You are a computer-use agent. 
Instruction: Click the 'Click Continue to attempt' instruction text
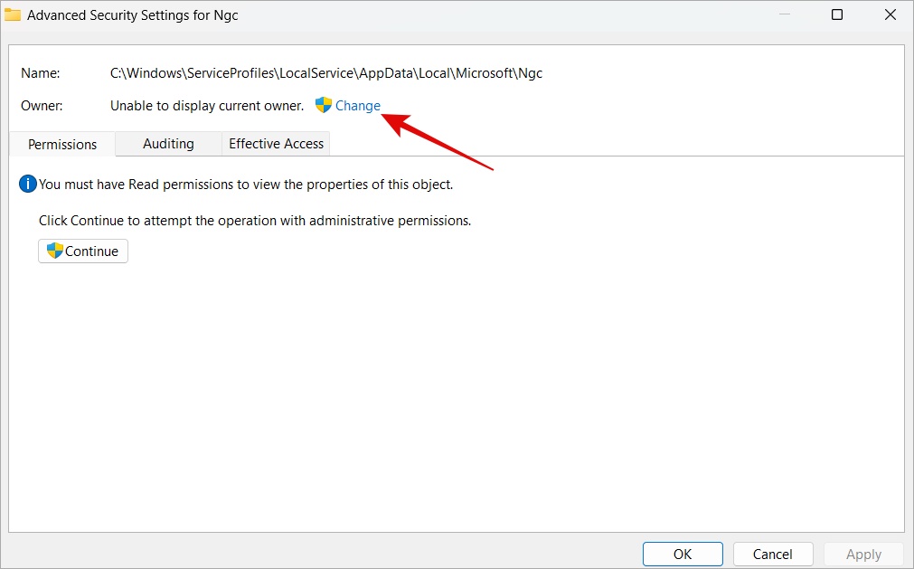tap(255, 221)
